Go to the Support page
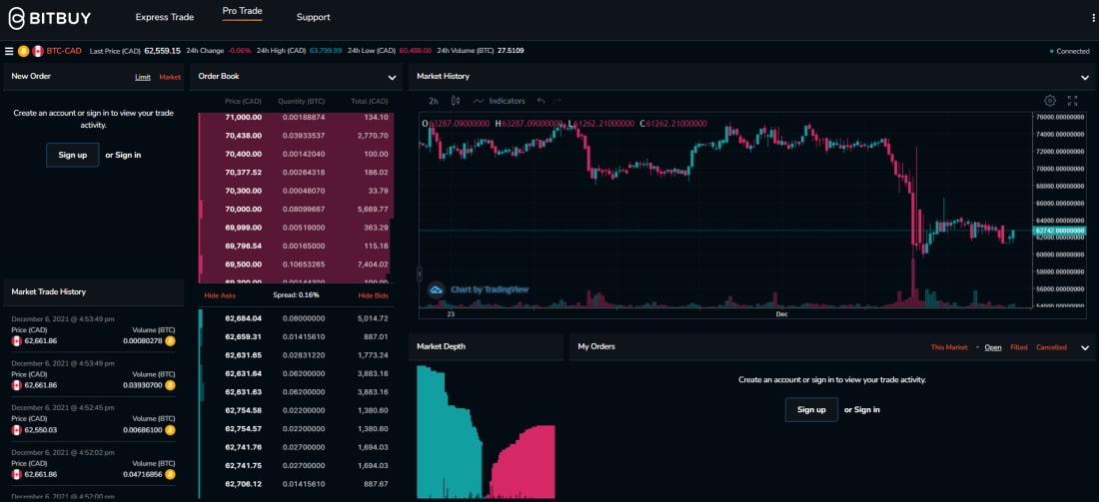 click(314, 17)
